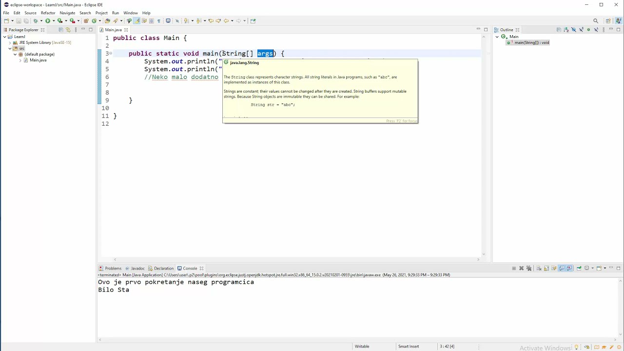Click Display Selected Console icon
This screenshot has height=351, width=624.
pos(586,268)
